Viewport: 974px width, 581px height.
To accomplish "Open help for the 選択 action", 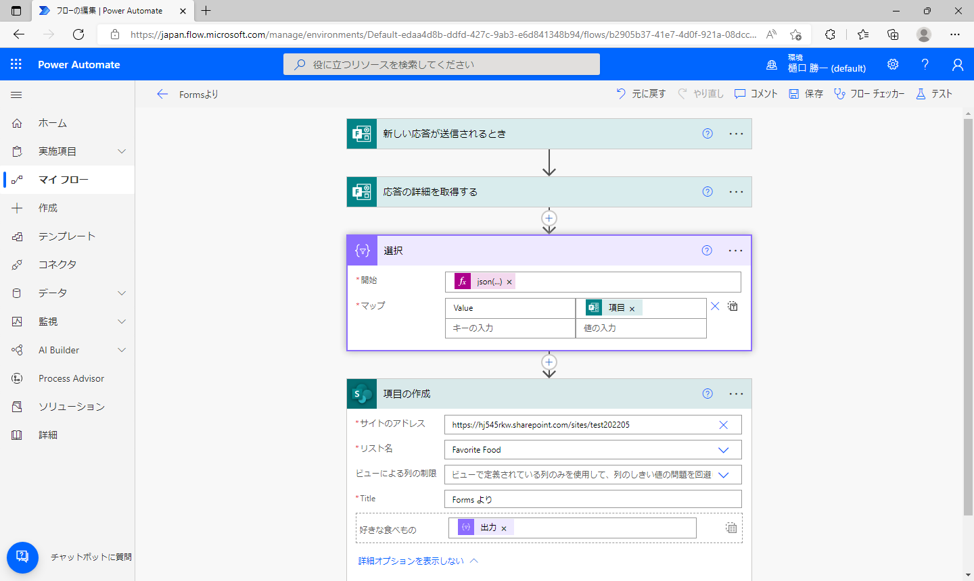I will (x=707, y=251).
